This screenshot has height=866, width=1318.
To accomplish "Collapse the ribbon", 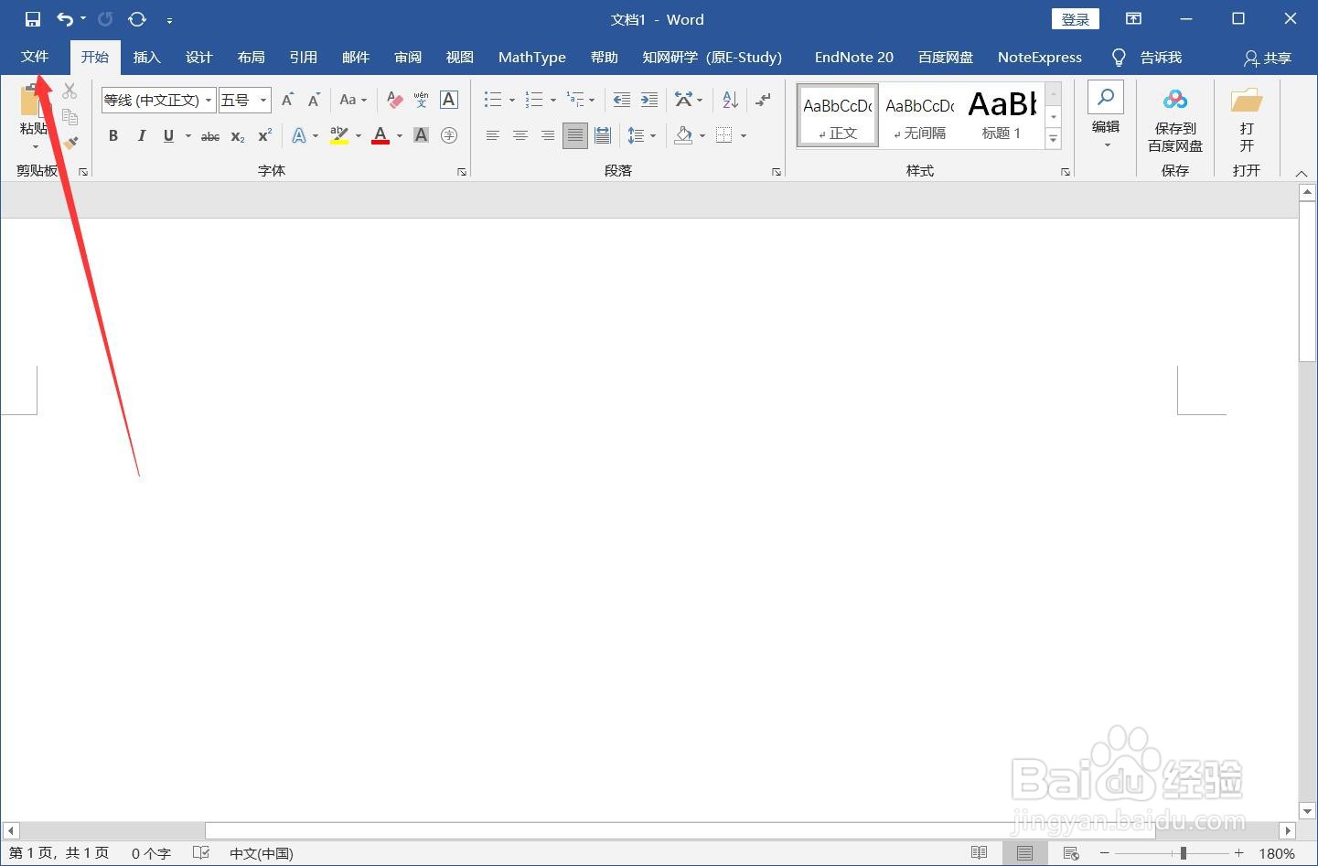I will point(1302,173).
